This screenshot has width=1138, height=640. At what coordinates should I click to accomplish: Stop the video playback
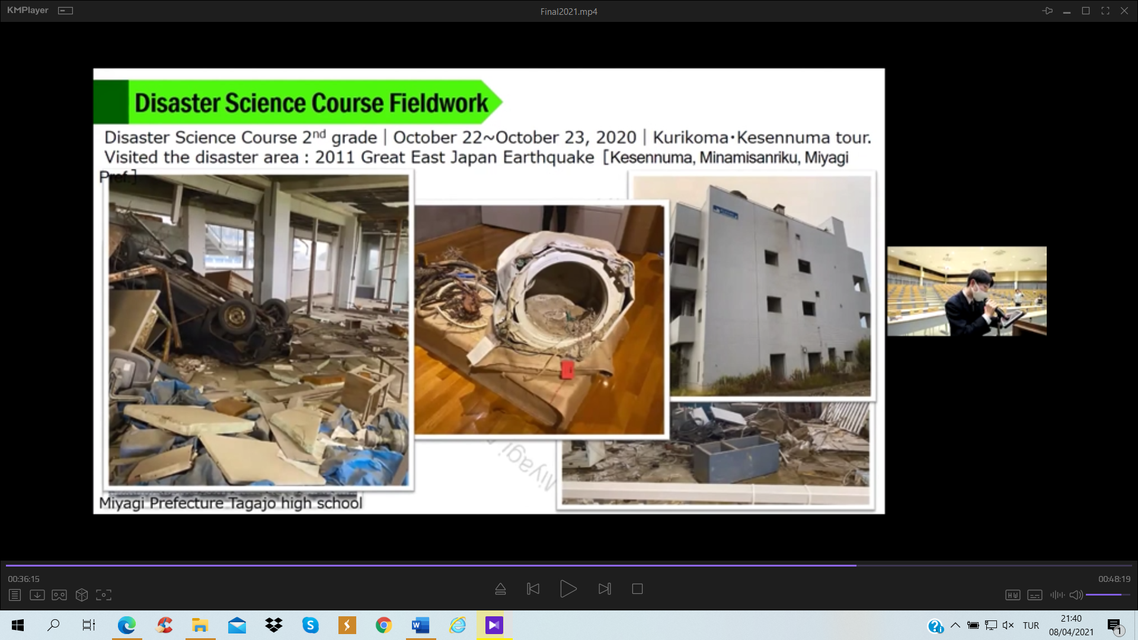(637, 589)
